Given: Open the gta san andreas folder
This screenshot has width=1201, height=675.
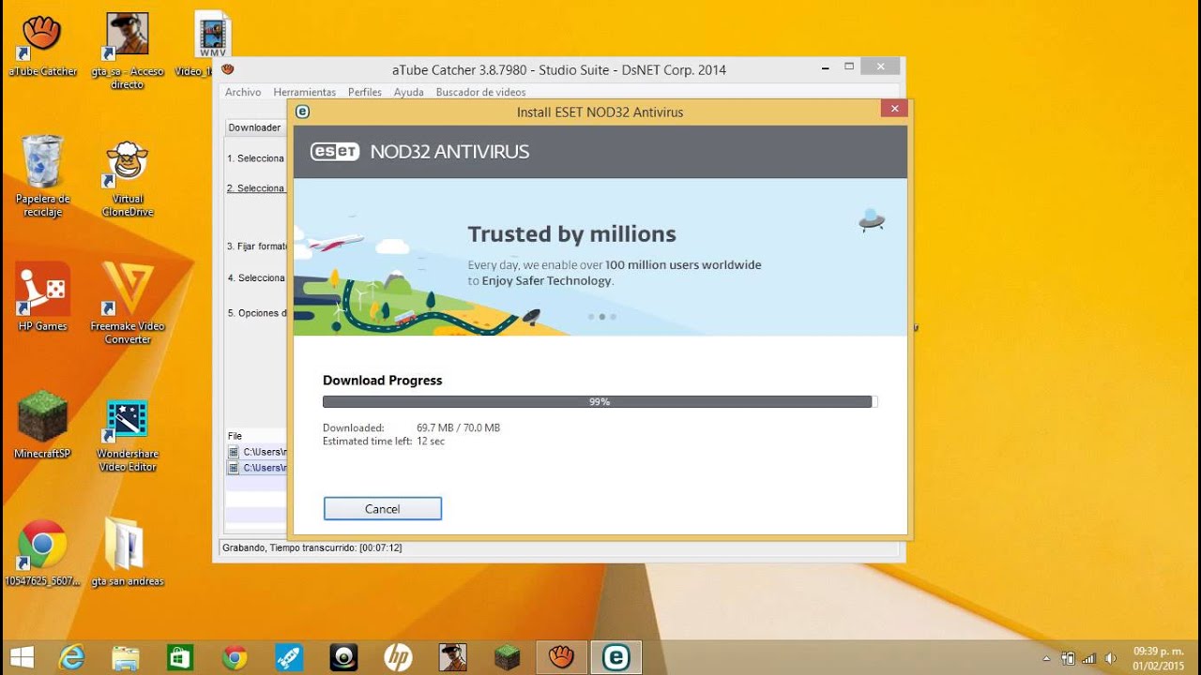Looking at the screenshot, I should (x=128, y=553).
